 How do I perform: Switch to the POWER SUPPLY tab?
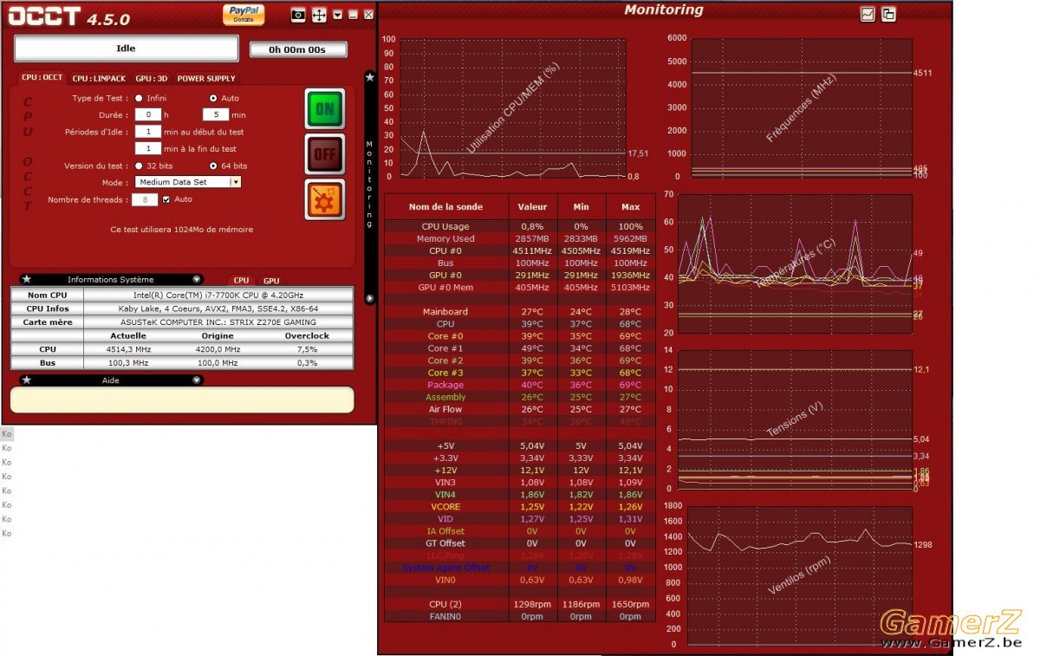click(206, 78)
